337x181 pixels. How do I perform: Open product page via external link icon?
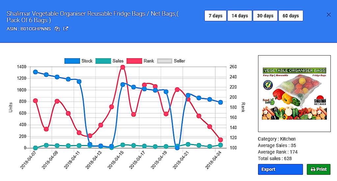66,29
